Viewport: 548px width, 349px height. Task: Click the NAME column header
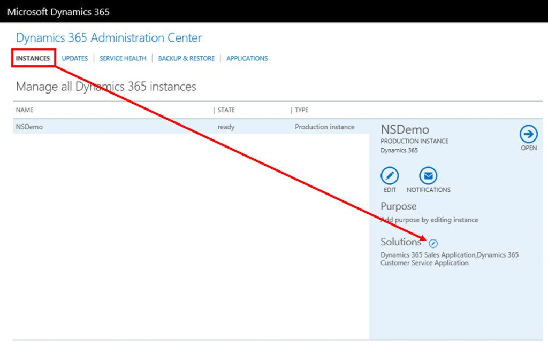tap(25, 110)
